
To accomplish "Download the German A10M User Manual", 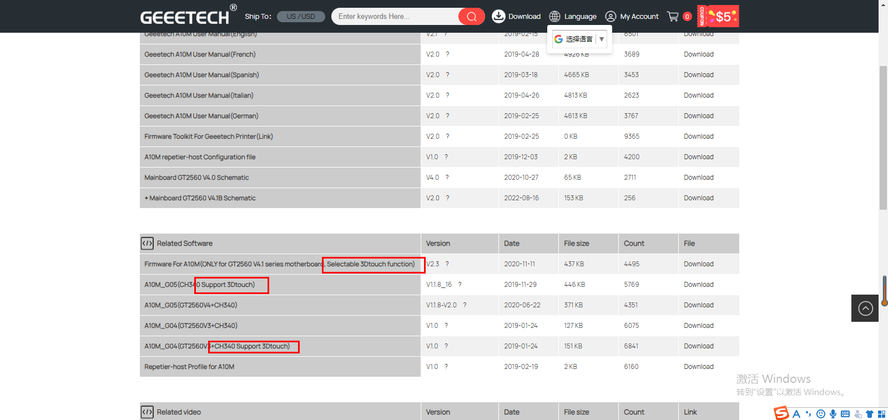I will pyautogui.click(x=699, y=116).
